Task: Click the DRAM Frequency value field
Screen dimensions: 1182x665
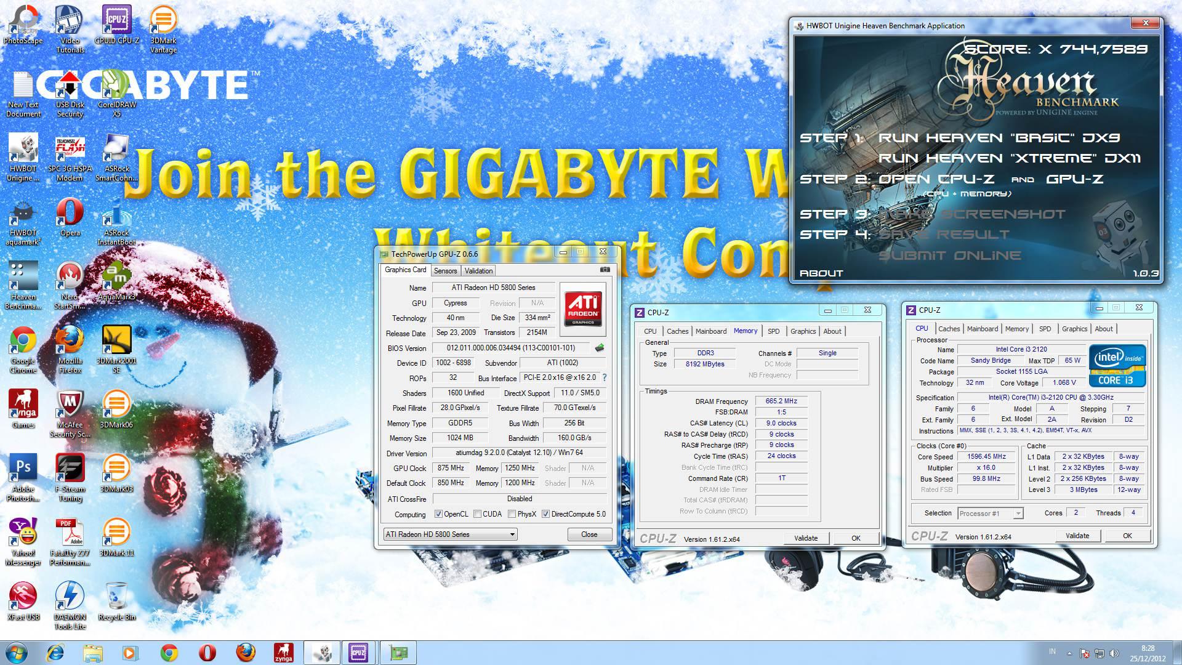Action: tap(781, 401)
